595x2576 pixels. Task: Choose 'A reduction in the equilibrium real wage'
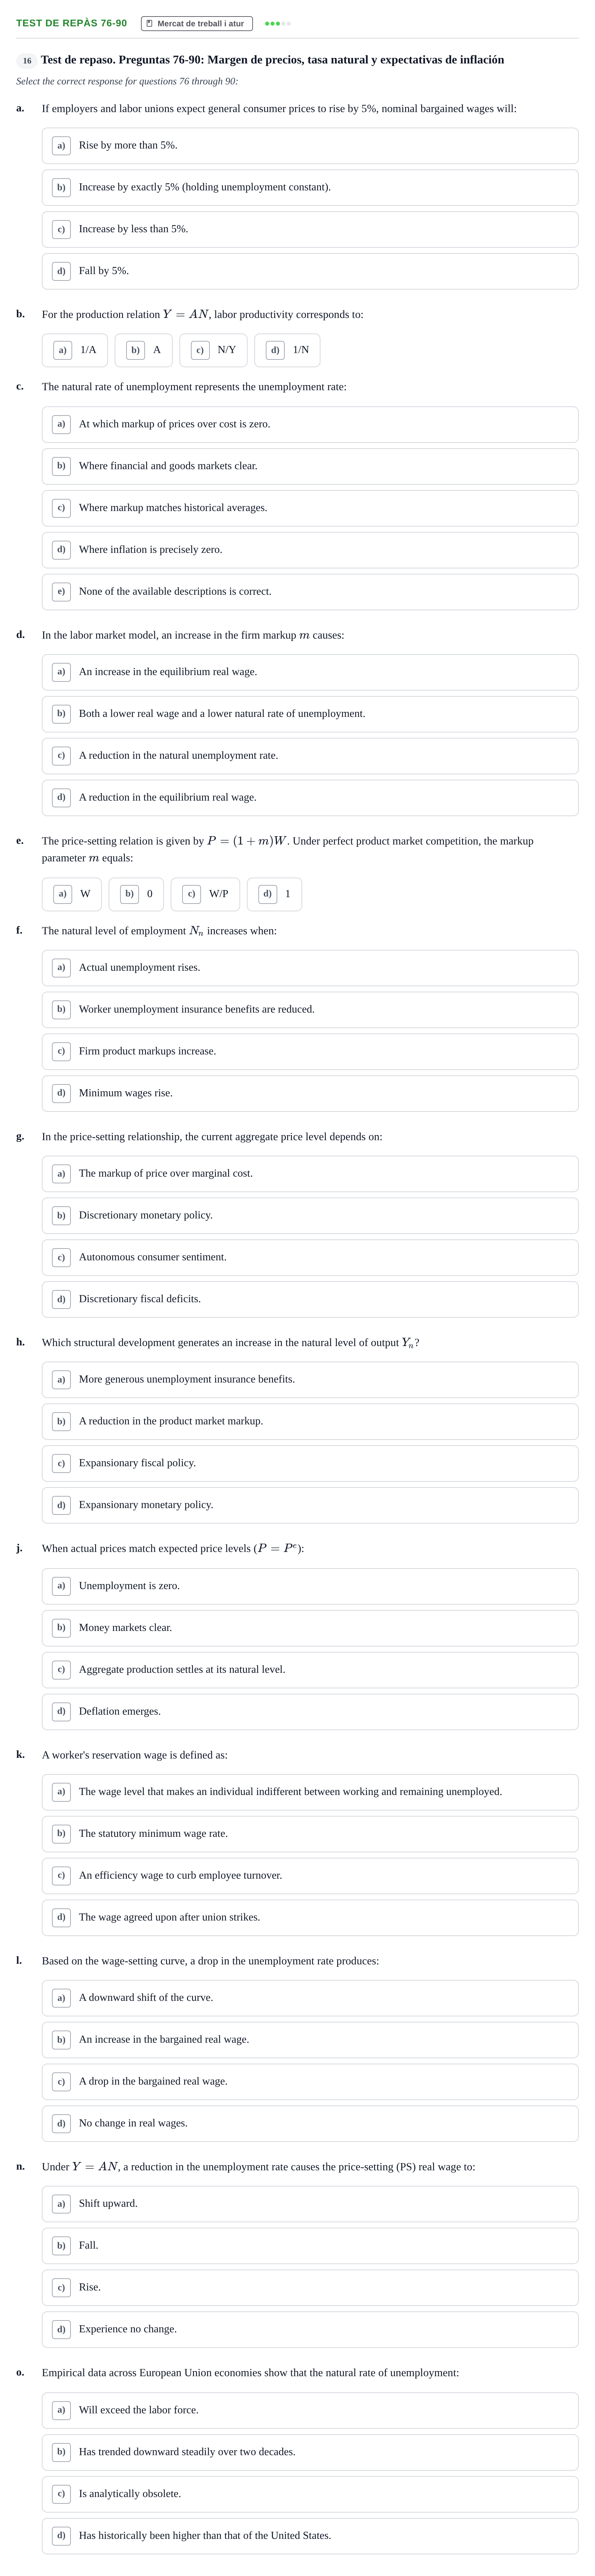coord(310,797)
